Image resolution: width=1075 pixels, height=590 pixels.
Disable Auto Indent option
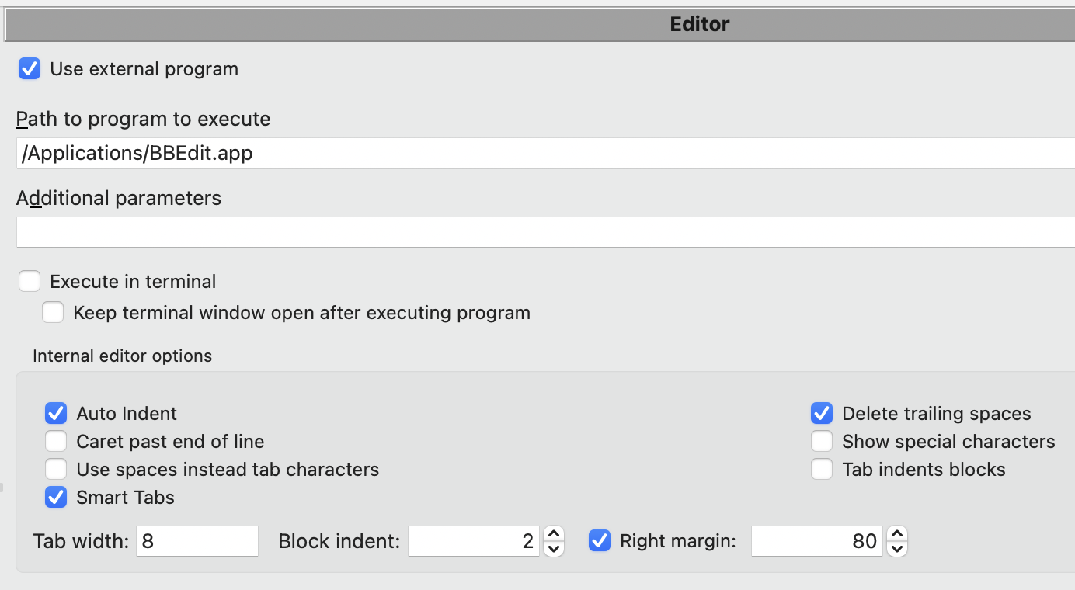pos(55,413)
